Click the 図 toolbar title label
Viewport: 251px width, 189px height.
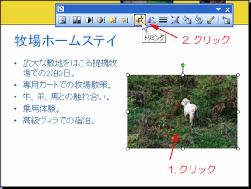tap(61, 9)
